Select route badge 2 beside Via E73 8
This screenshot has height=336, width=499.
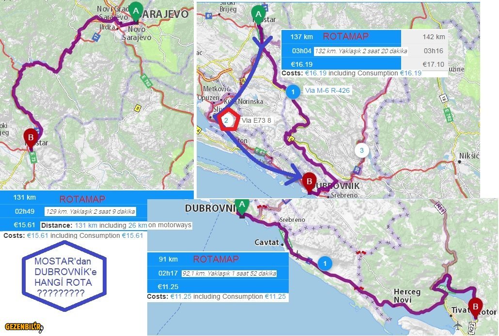[x=226, y=120]
